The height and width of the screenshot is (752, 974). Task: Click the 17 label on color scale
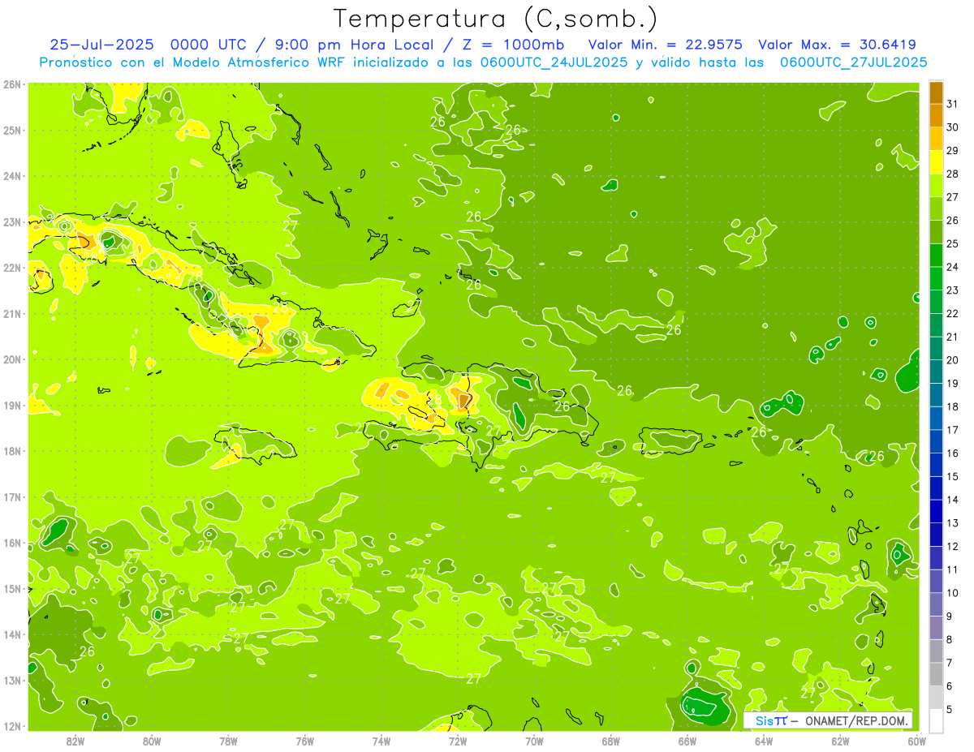[x=953, y=429]
